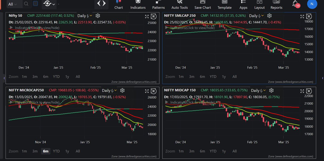Screen dimensions: 324x161
Task: Click circular crossed icon on Nifty 50 chart
Action: 154,16
